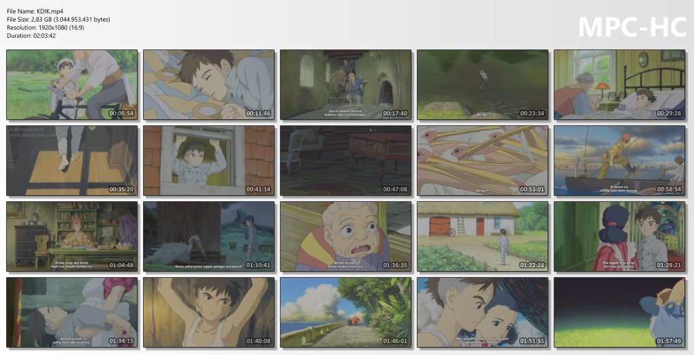Select the white cottage thumbnail at 01:22:28
This screenshot has width=694, height=355.
pos(482,236)
